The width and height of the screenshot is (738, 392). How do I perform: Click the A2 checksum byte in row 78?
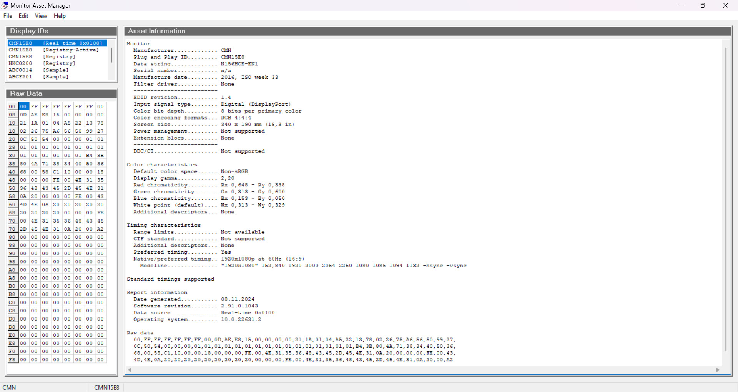[x=100, y=229]
